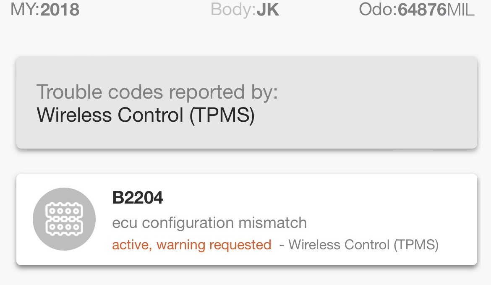
Task: Tap '(TPMS)' in the gray header card
Action: [221, 115]
